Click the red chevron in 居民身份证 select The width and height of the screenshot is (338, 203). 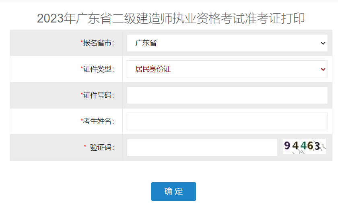[x=323, y=69]
